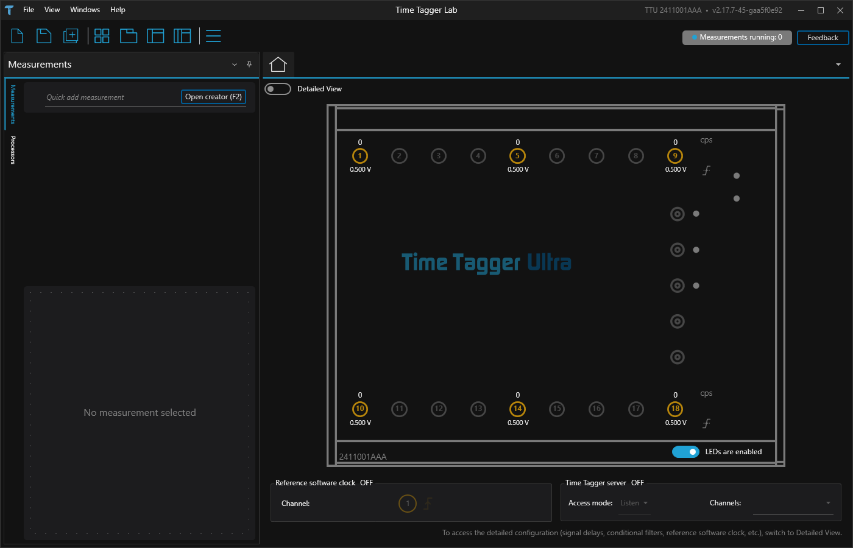Expand the Measurements panel options chevron
Viewport: 853px width, 548px height.
point(235,65)
